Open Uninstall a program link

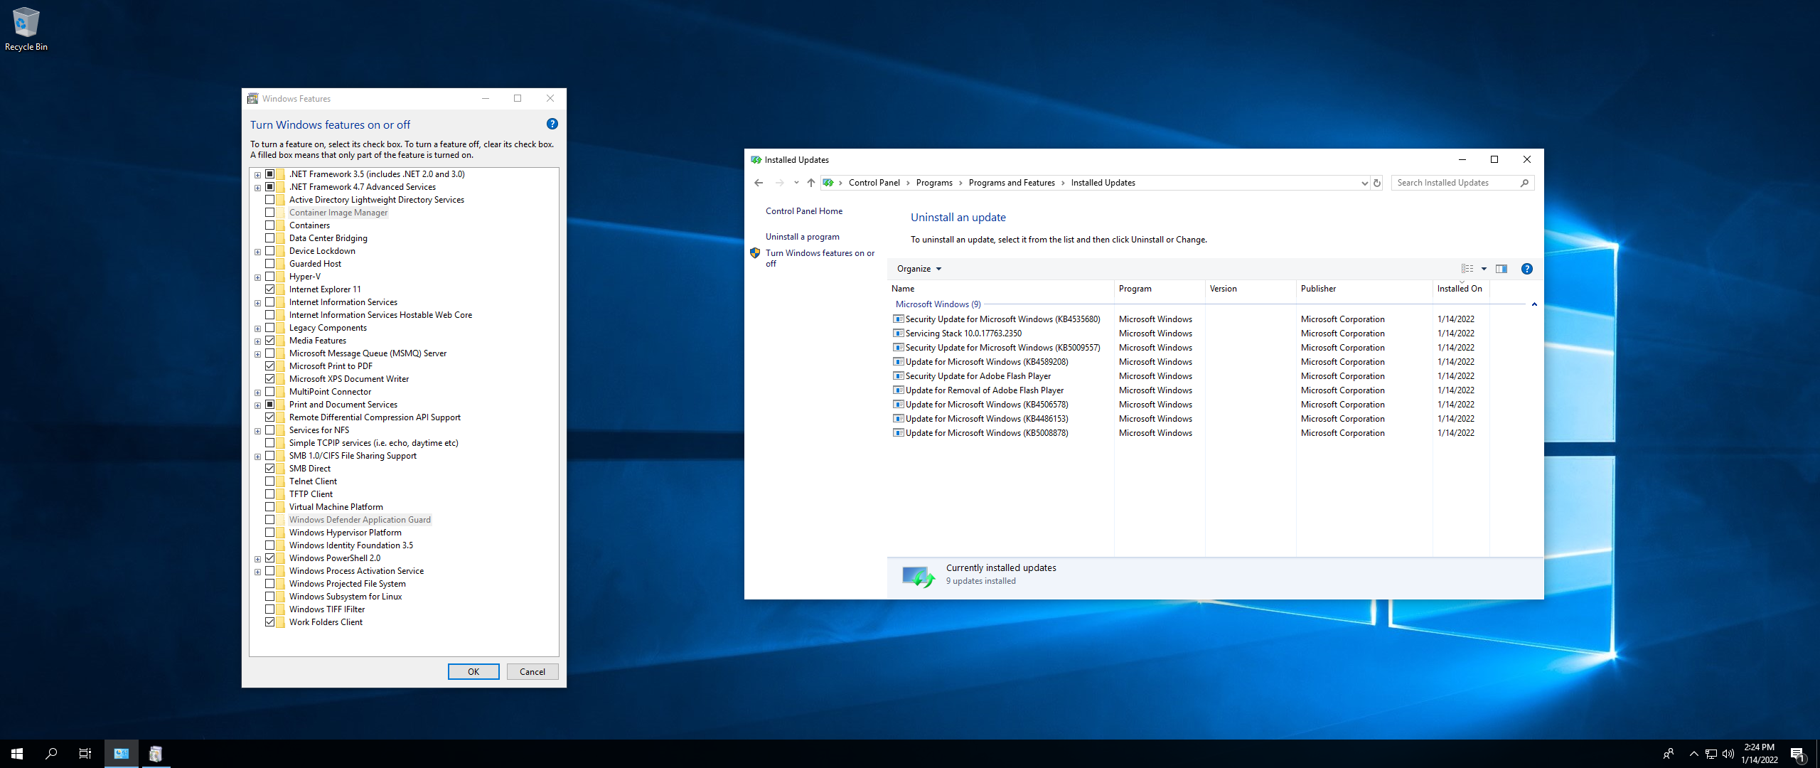[x=803, y=237]
